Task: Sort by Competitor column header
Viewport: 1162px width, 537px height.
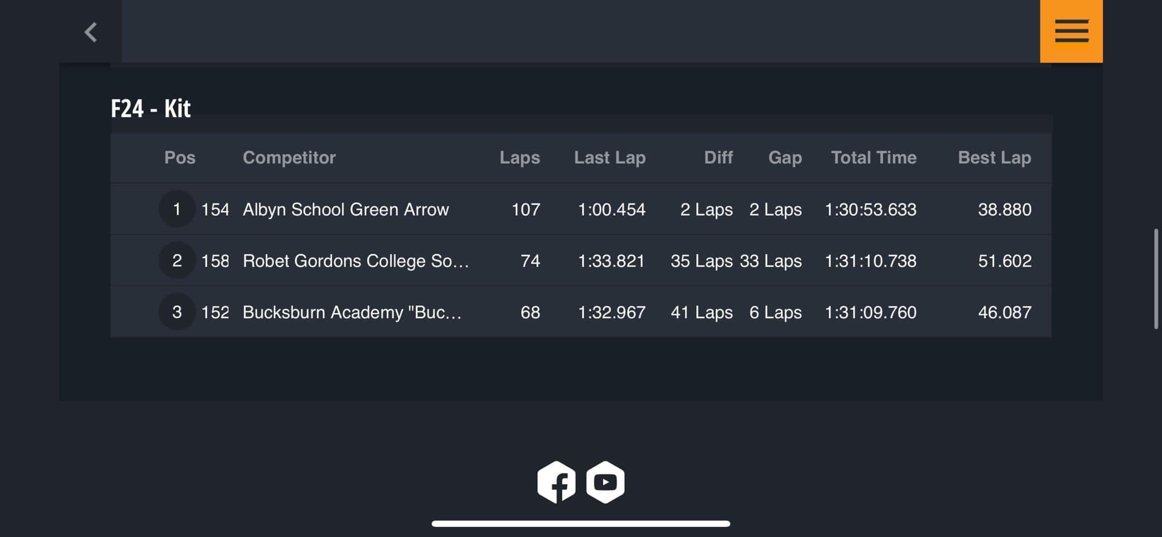Action: coord(289,158)
